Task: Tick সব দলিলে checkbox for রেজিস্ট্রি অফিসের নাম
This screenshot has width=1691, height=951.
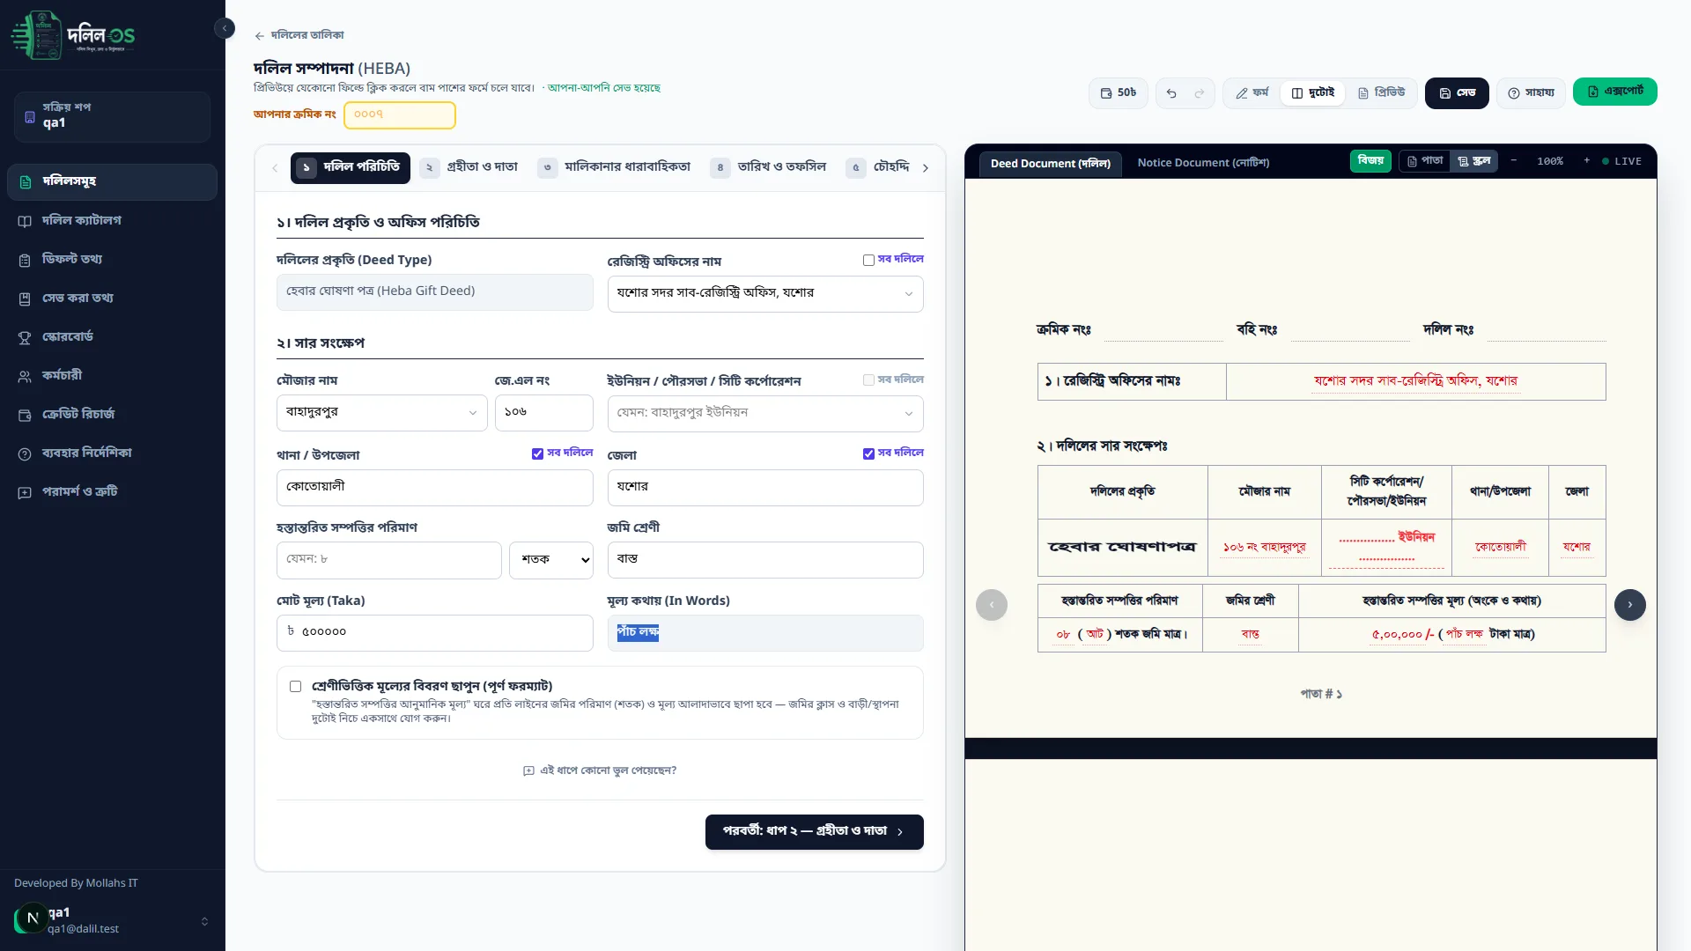Action: pyautogui.click(x=868, y=260)
